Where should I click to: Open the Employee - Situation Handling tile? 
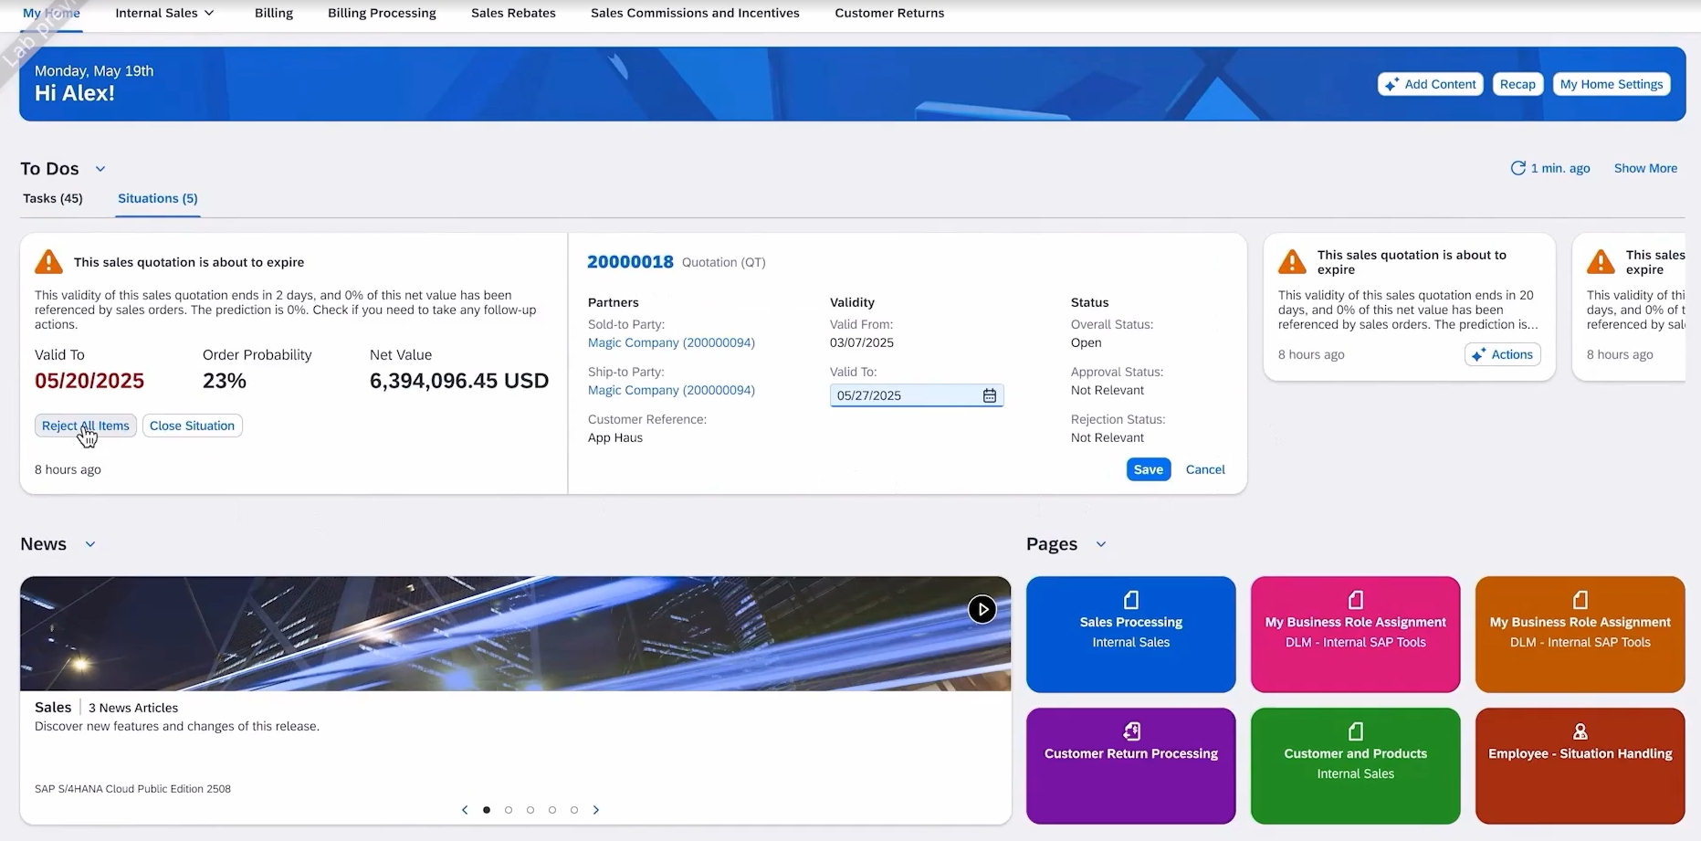click(1580, 765)
